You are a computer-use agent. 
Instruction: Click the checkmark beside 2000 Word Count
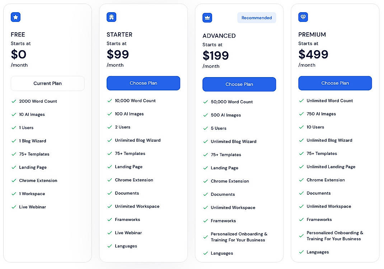point(14,101)
